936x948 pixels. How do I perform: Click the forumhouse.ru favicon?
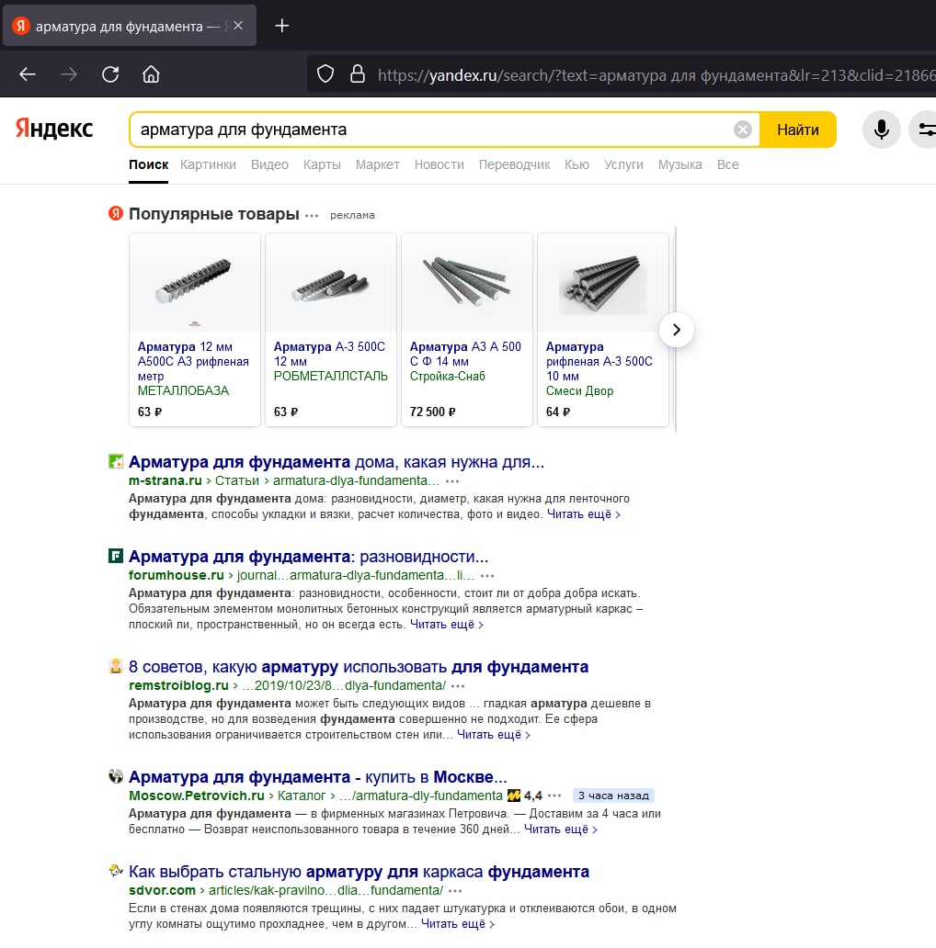pyautogui.click(x=116, y=556)
